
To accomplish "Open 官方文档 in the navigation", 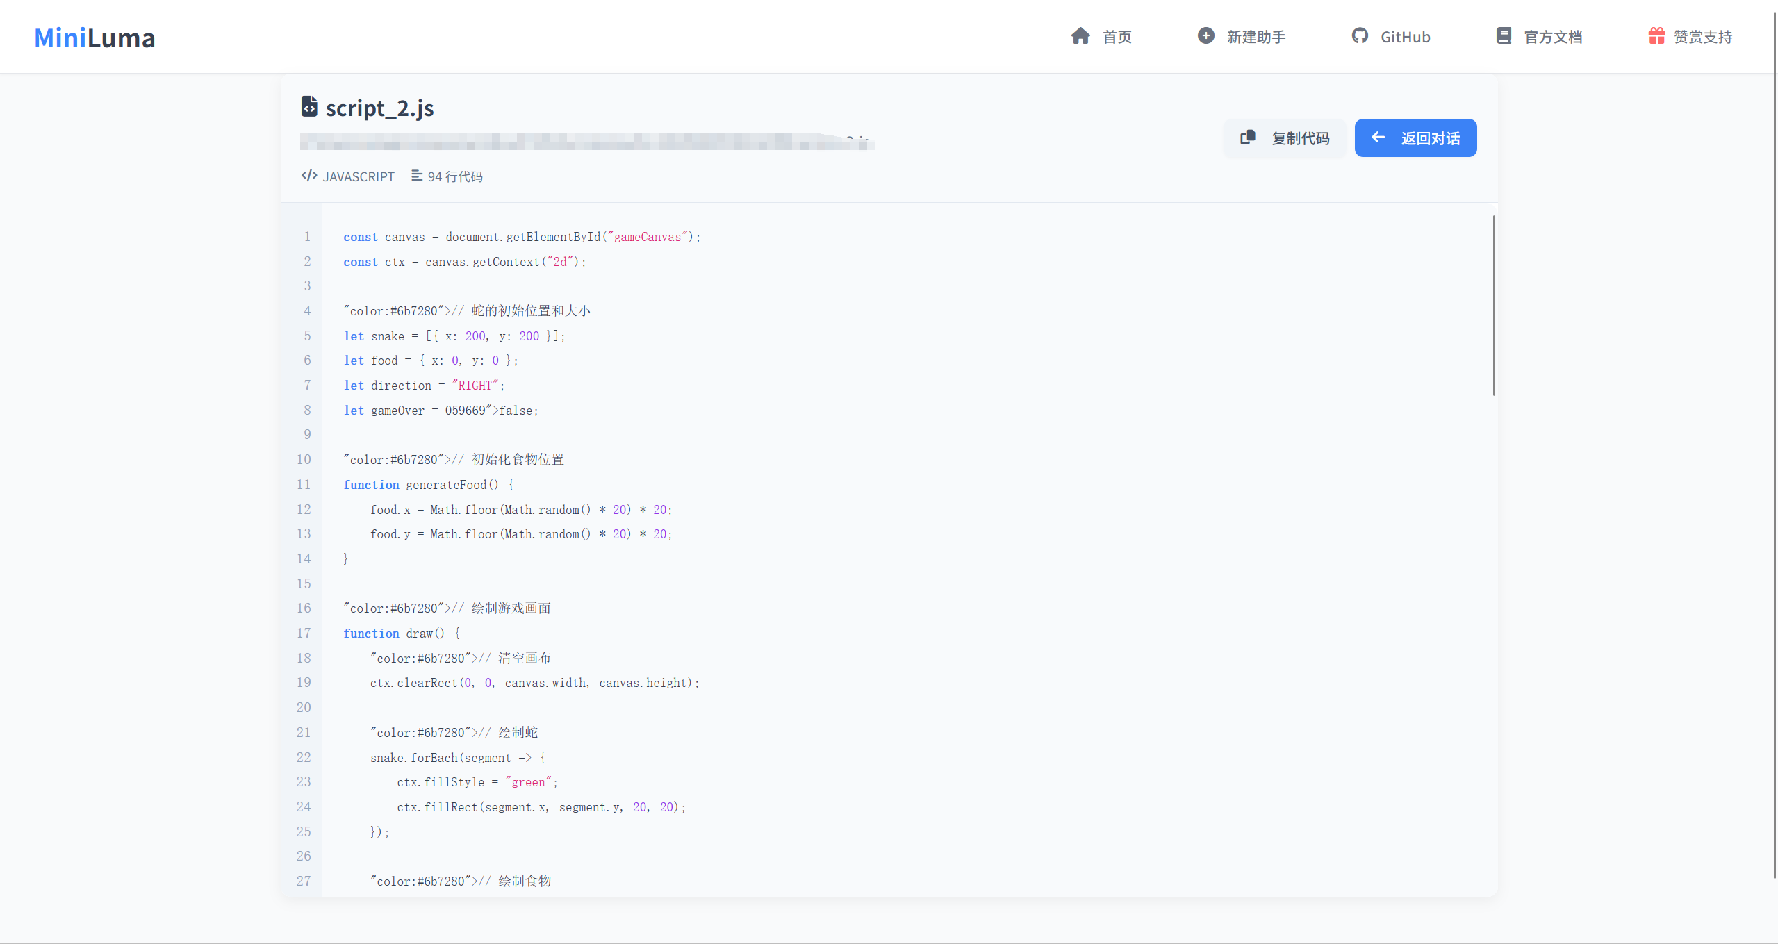I will coord(1553,37).
